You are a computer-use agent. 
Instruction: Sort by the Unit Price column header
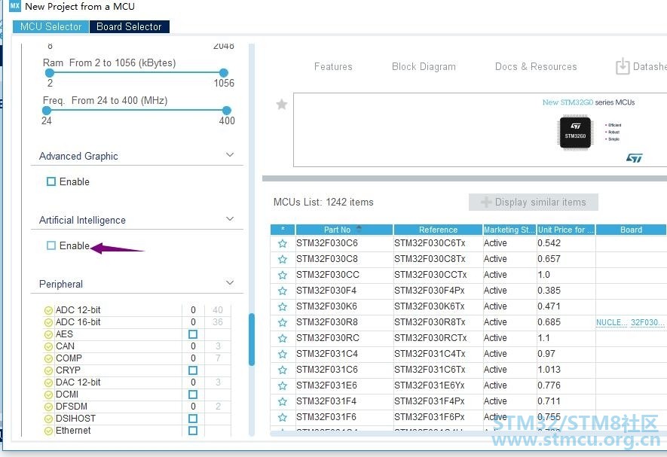pos(566,230)
